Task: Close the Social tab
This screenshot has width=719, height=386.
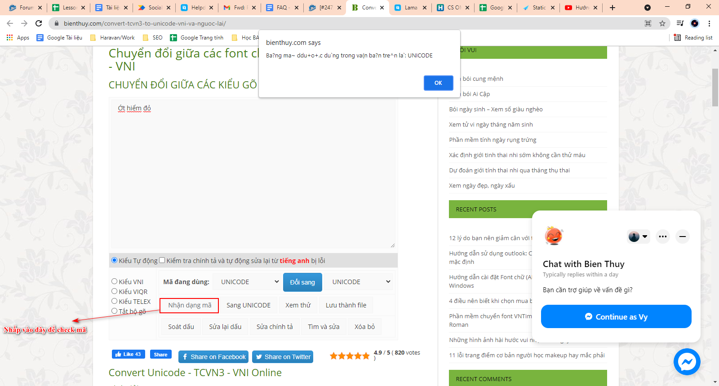Action: coord(169,8)
